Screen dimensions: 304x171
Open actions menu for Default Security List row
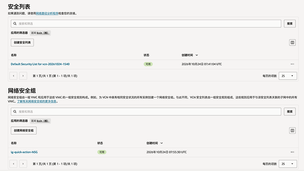pyautogui.click(x=293, y=64)
